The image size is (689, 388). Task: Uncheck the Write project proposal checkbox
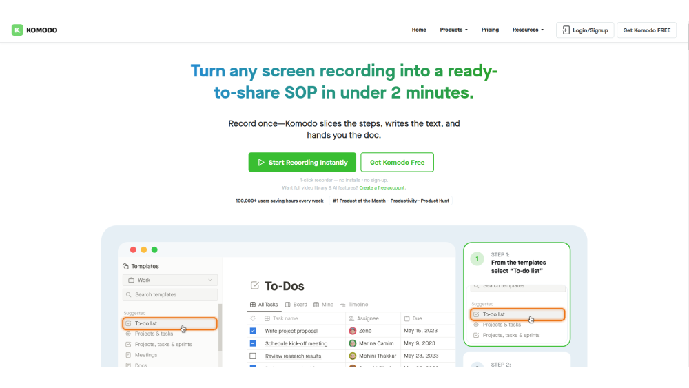point(252,331)
